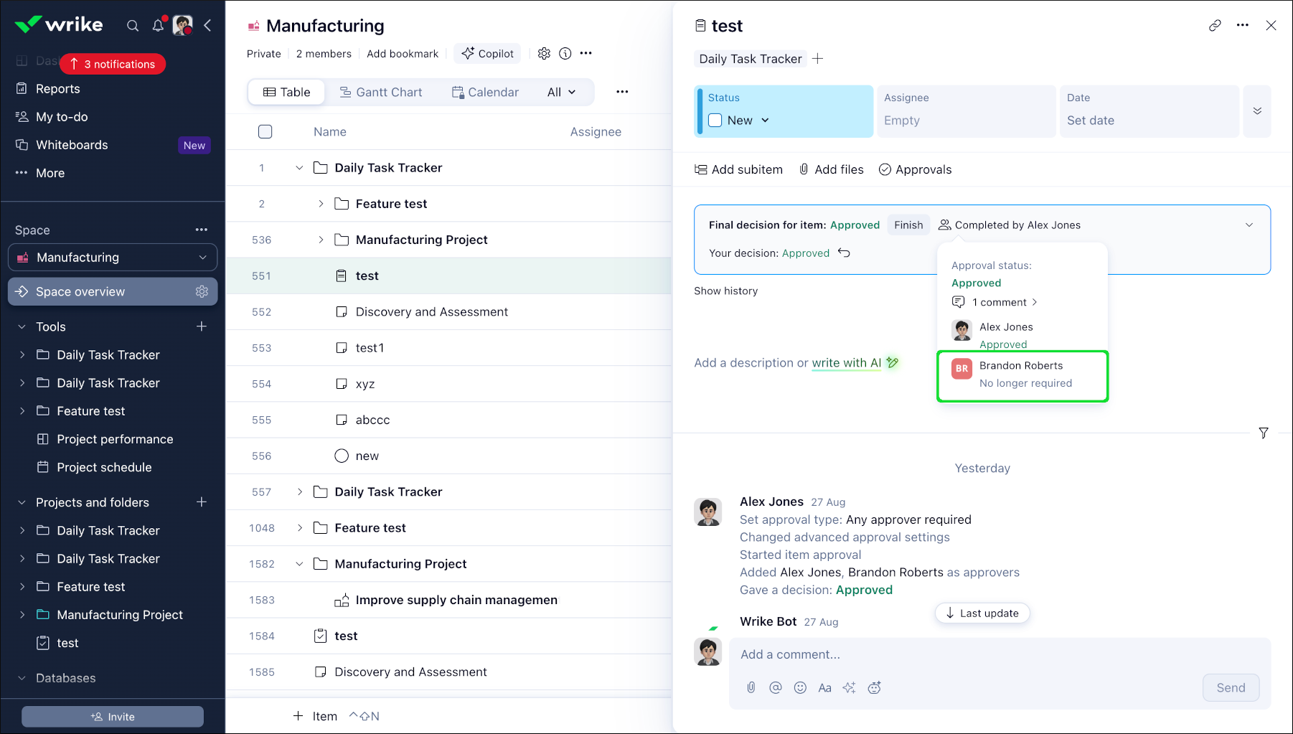Open view options ellipsis next to All

pos(622,92)
